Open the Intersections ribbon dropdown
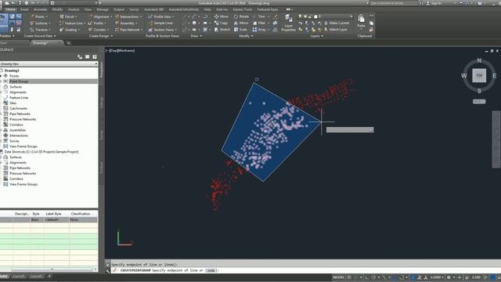Viewport: 501px width, 282px height. click(x=128, y=16)
